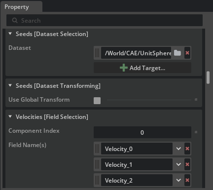Remove the /World/CAE/UnitSphere dataset target
The height and width of the screenshot is (190, 213).
(x=187, y=53)
